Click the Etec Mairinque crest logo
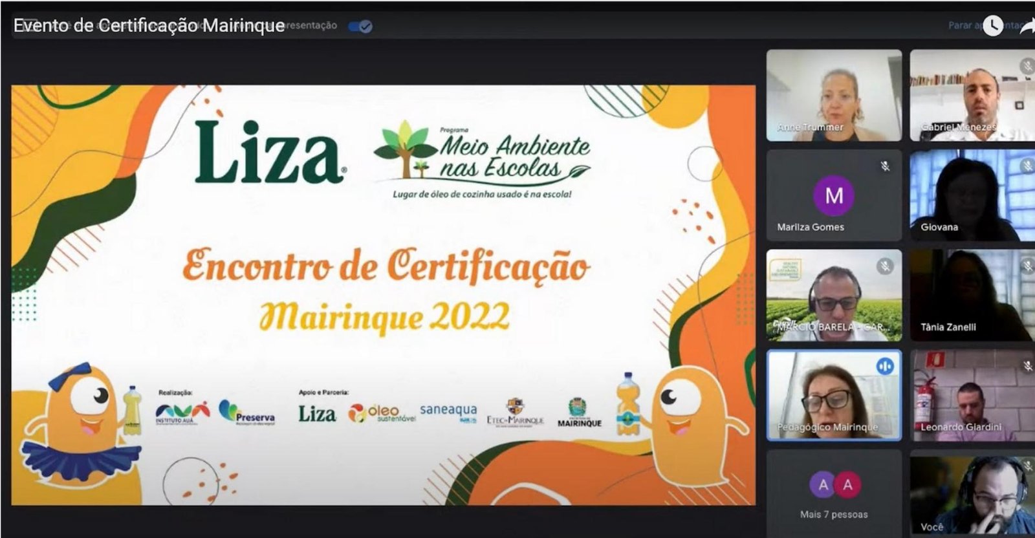The height and width of the screenshot is (538, 1035). 515,412
